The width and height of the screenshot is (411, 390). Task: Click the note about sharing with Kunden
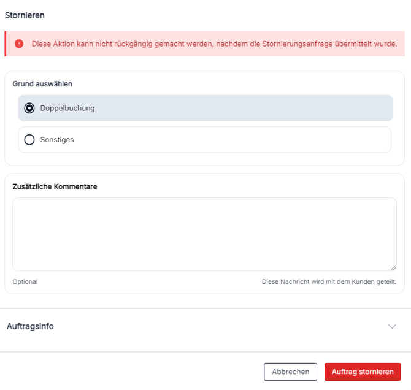[x=329, y=281]
